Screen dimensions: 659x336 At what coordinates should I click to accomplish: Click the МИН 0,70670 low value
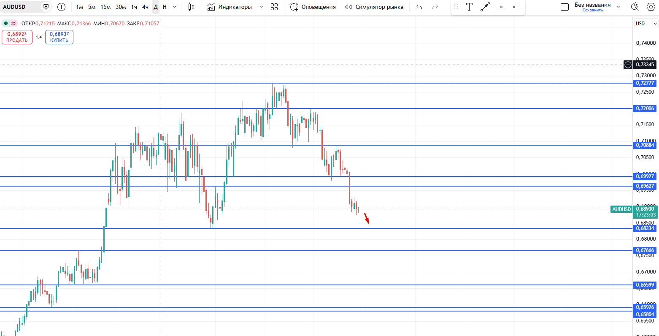coord(109,24)
